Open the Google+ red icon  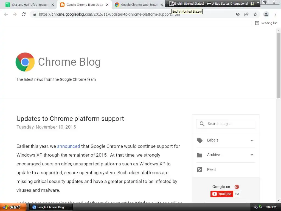(x=237, y=187)
